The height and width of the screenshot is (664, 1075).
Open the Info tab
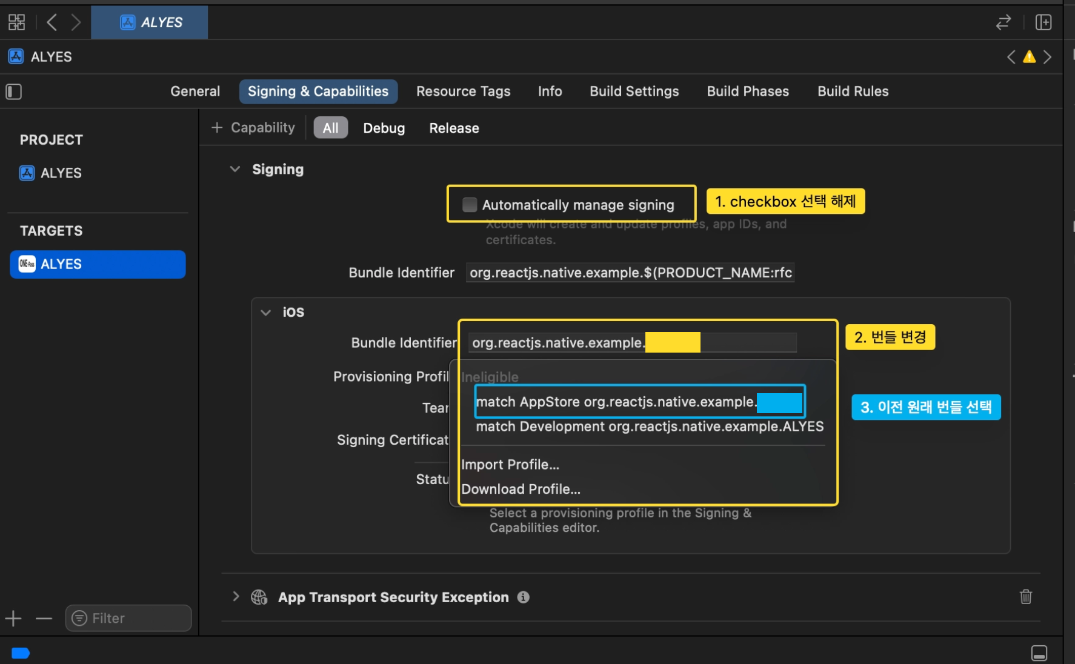pos(550,91)
